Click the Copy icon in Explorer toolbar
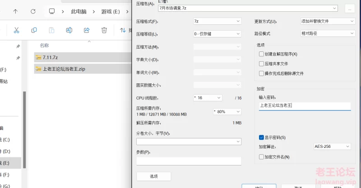 34,30
